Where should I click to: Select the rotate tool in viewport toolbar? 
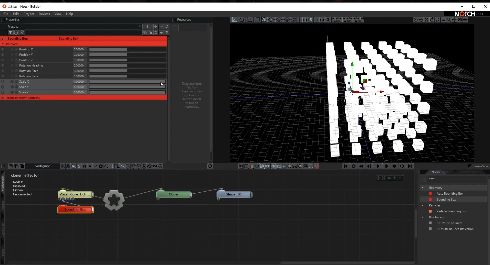click(x=241, y=20)
